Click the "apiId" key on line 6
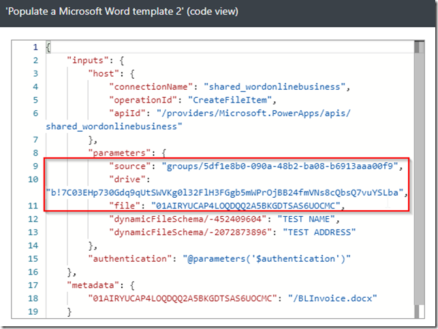The image size is (438, 329). (127, 114)
